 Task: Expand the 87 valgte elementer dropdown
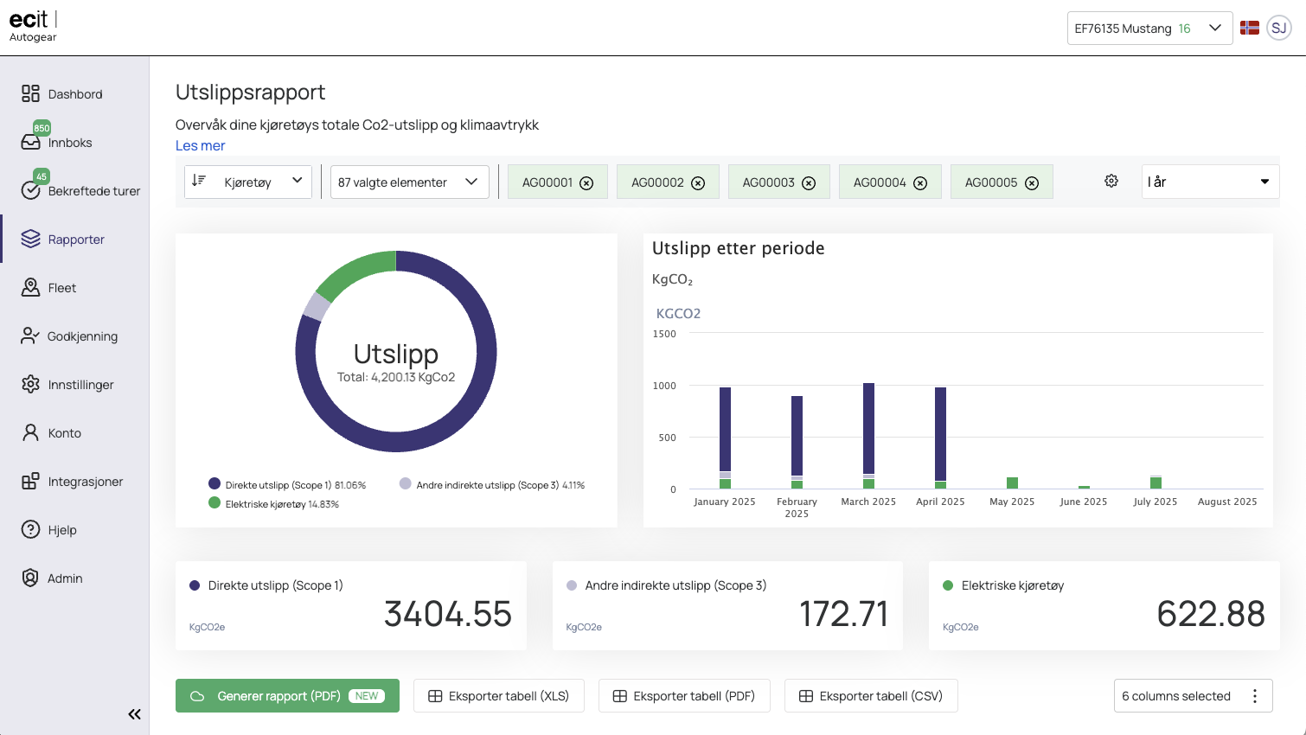[409, 182]
